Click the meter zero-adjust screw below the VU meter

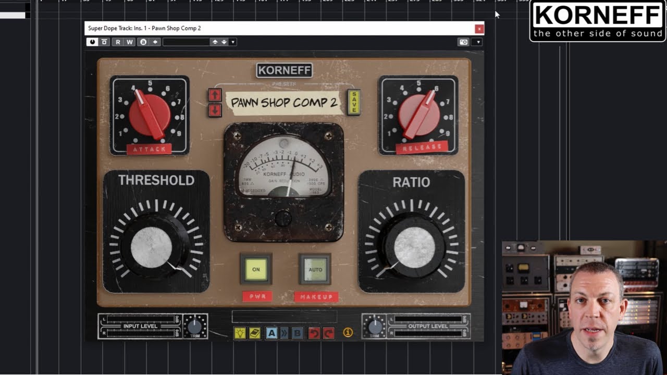(283, 218)
